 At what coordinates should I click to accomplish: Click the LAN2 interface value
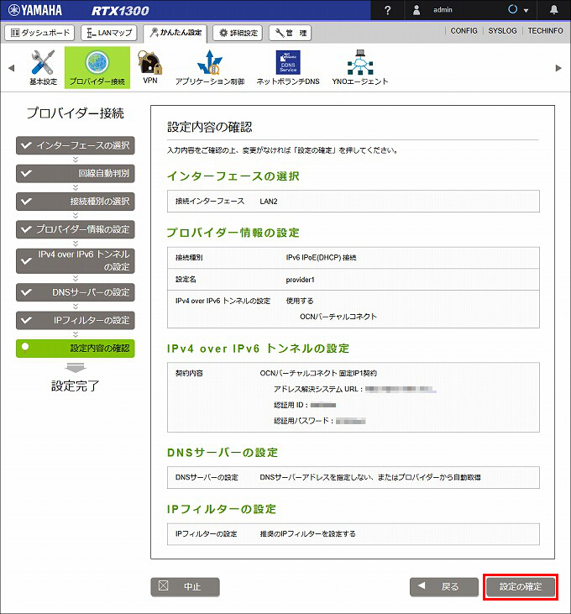(269, 202)
